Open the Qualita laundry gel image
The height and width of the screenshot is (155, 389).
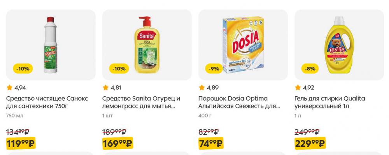coord(339,45)
